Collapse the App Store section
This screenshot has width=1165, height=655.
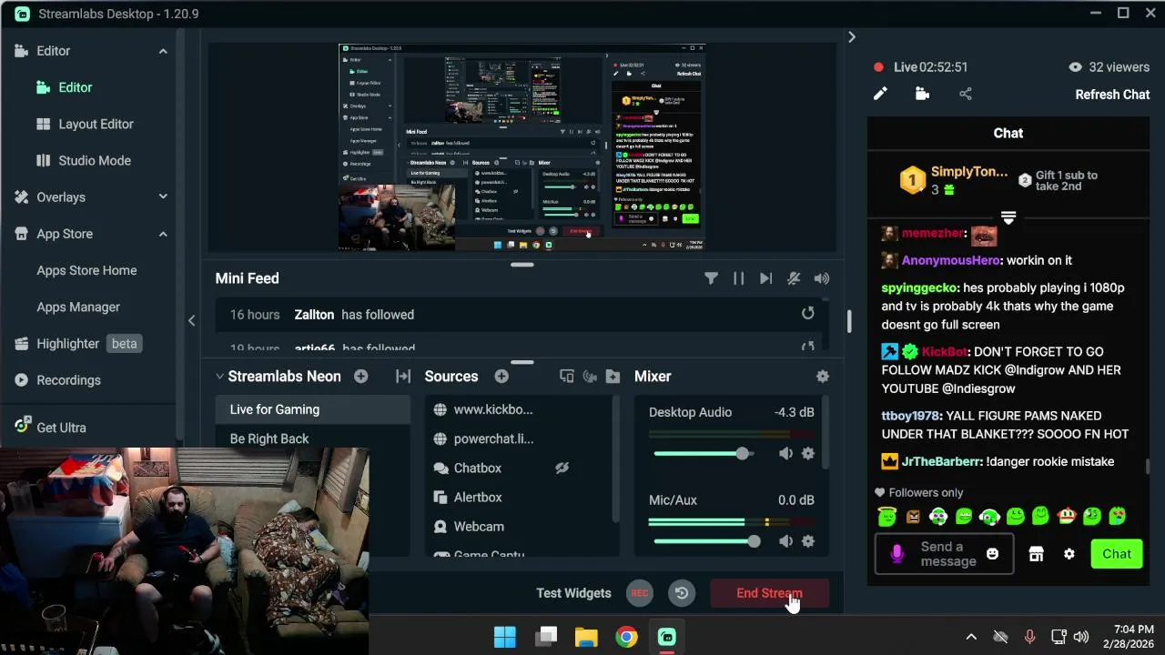(163, 234)
